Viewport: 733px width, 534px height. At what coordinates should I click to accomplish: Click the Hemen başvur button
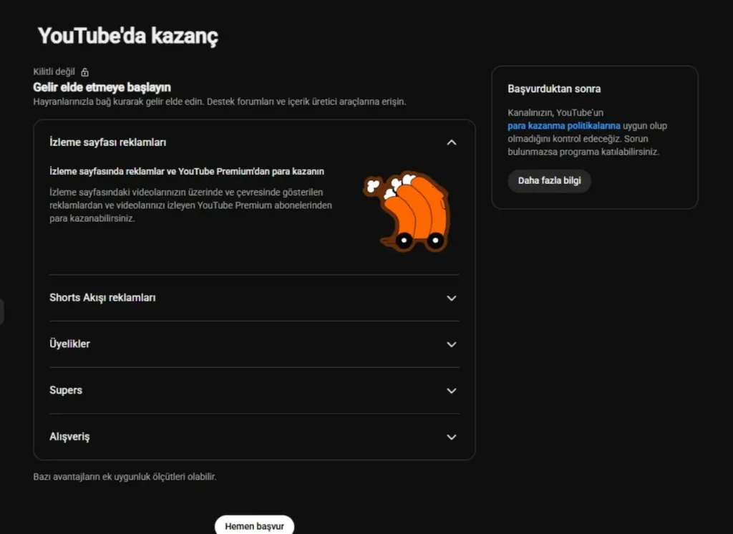(x=254, y=525)
